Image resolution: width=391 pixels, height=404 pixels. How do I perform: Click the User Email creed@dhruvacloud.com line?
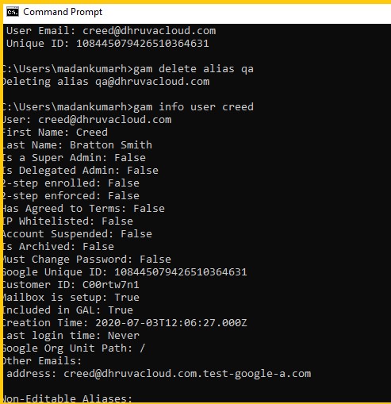click(x=111, y=31)
